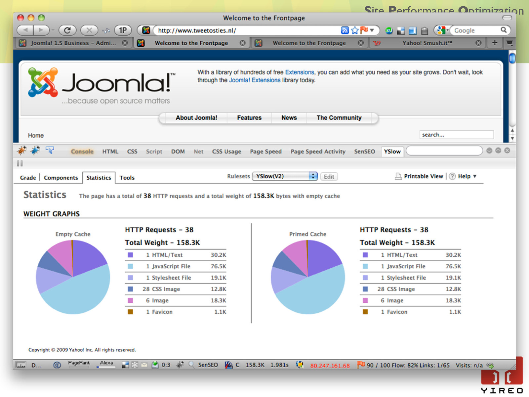Close Firebug panel with X circle
The width and height of the screenshot is (529, 397).
(x=507, y=151)
